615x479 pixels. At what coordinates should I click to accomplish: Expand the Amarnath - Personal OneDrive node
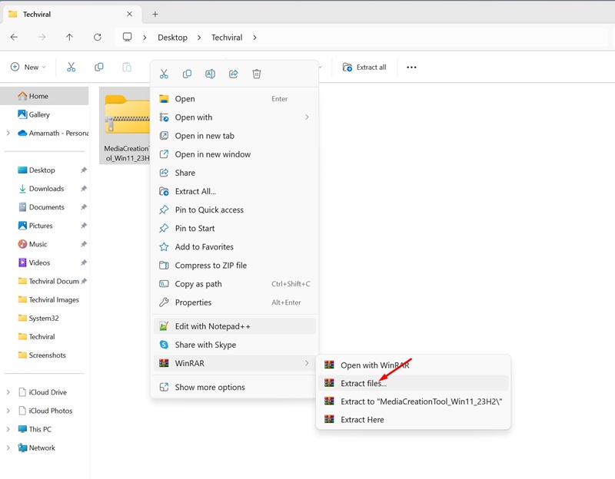pyautogui.click(x=8, y=133)
